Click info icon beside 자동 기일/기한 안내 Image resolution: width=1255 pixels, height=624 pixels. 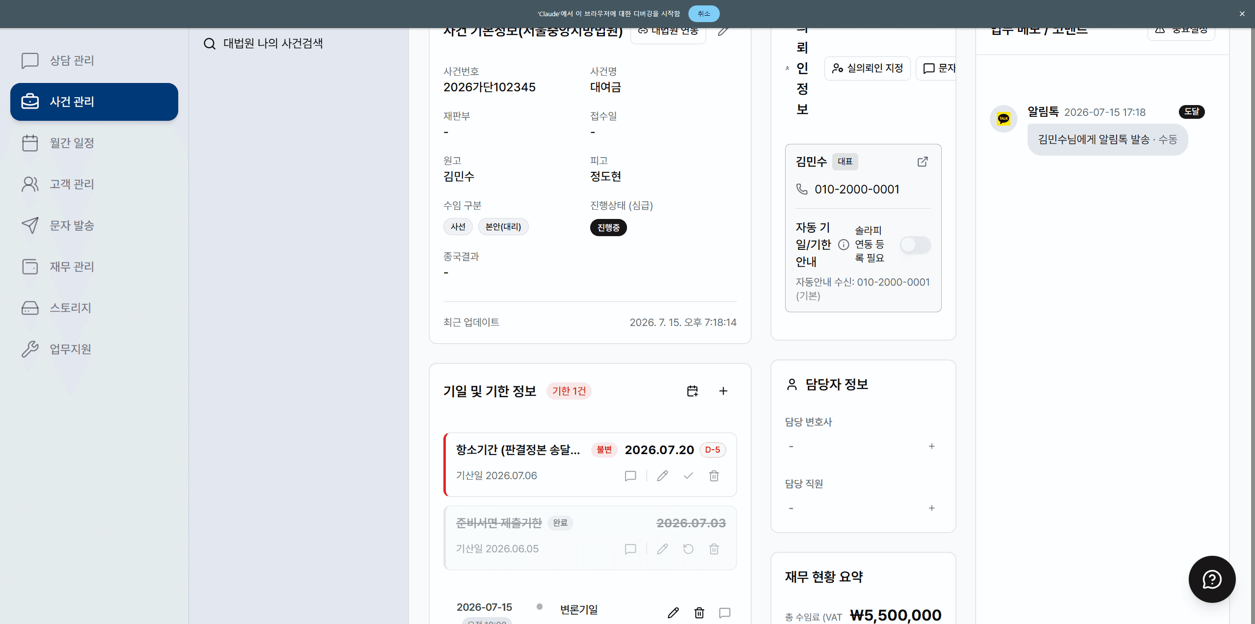843,244
